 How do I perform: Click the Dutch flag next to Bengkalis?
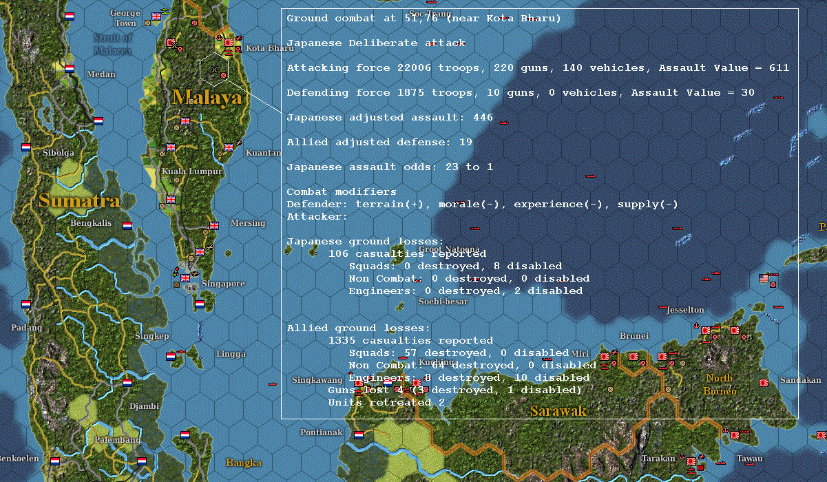(127, 224)
